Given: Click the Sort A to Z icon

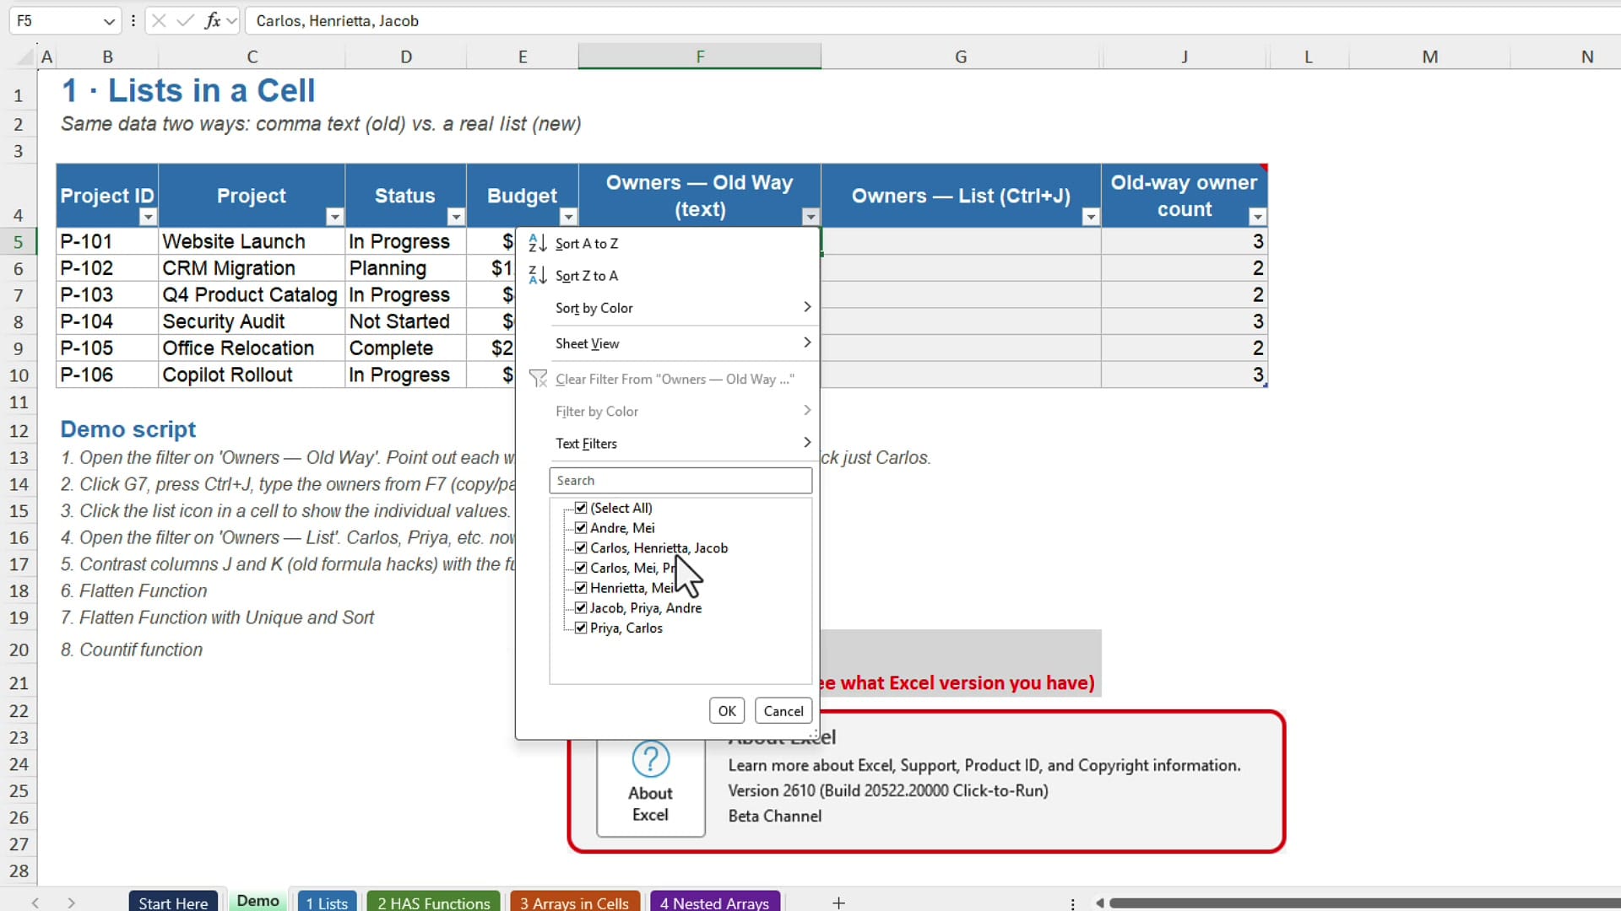Looking at the screenshot, I should (537, 243).
